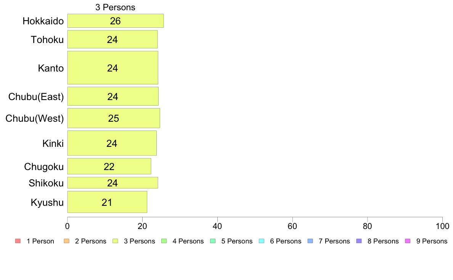
Task: Click the Kyushu bar showing 21
Action: pyautogui.click(x=107, y=202)
